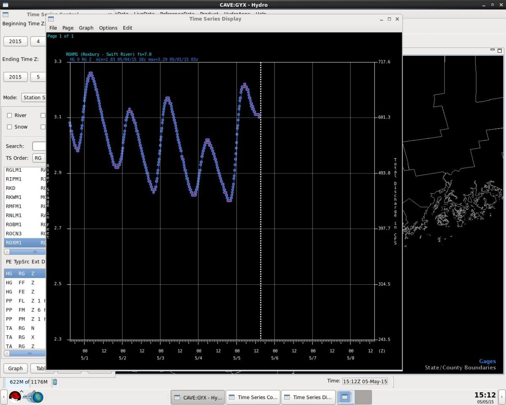Viewport: 506px width, 405px height.
Task: Open the TS Order RG dropdown
Action: coord(39,158)
